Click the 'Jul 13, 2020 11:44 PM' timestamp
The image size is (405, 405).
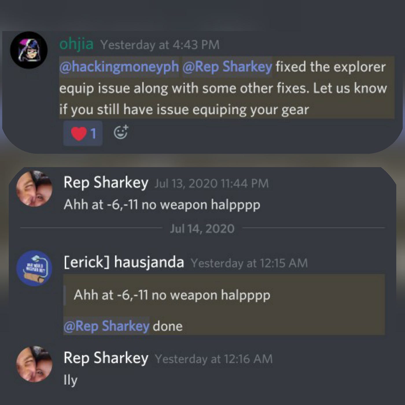click(211, 183)
